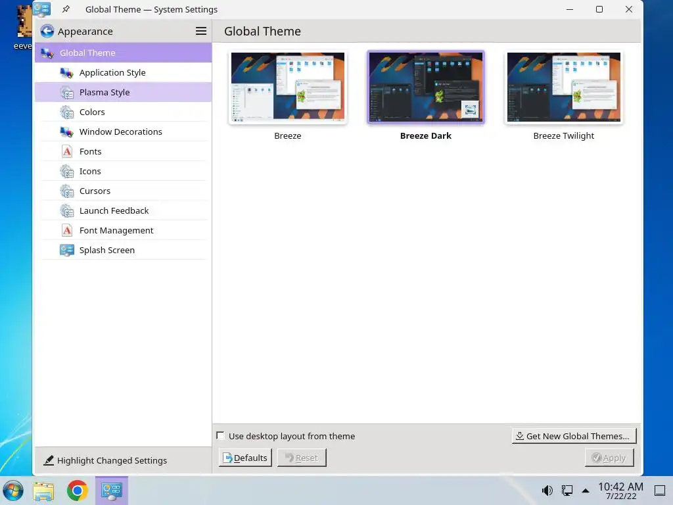Click the Splash Screen icon
673x505 pixels.
66,251
